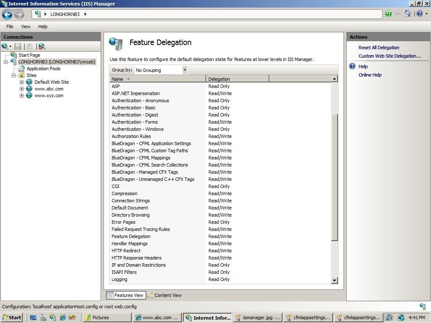This screenshot has height=323, width=431.
Task: Go back with the blue Back arrow button
Action: coord(7,14)
